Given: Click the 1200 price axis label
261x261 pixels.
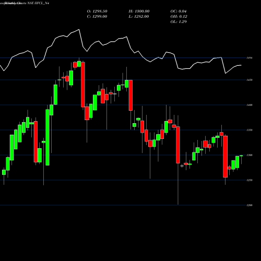Looking at the screenshot, I should coord(250,205).
